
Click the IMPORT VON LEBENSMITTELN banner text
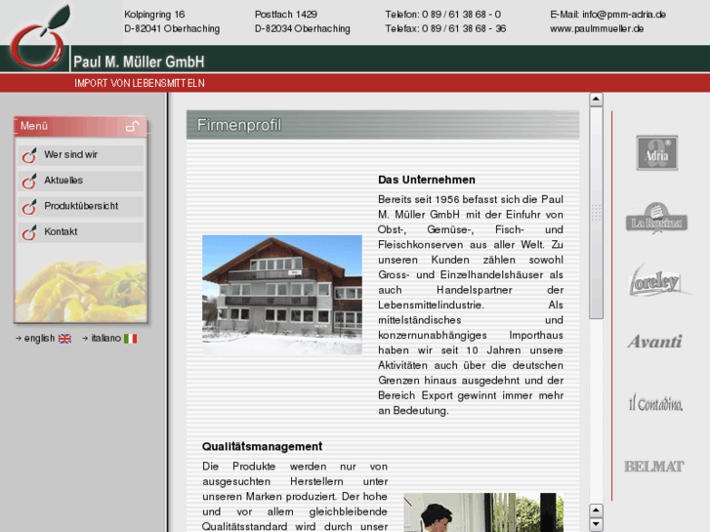pyautogui.click(x=140, y=83)
